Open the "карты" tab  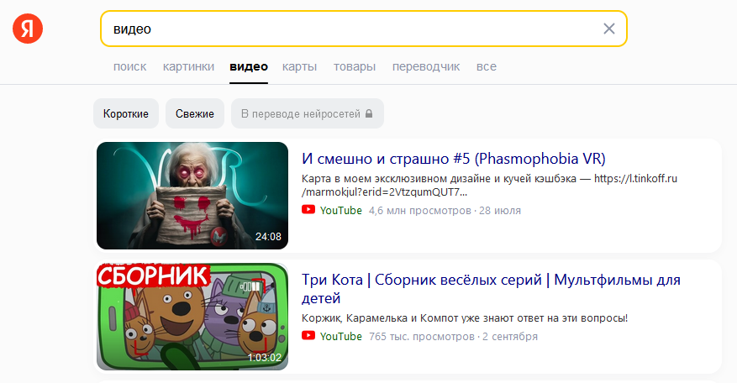(x=299, y=66)
